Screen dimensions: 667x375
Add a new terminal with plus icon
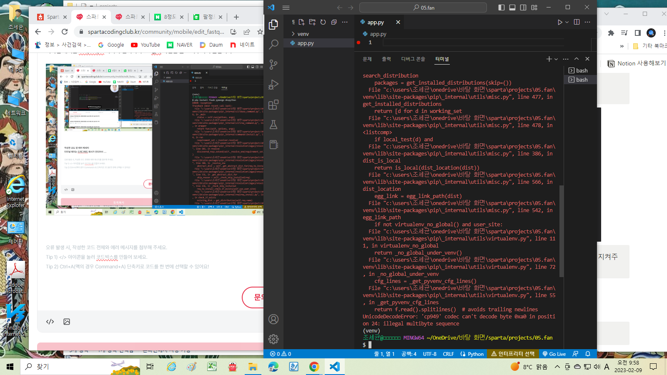(x=549, y=59)
